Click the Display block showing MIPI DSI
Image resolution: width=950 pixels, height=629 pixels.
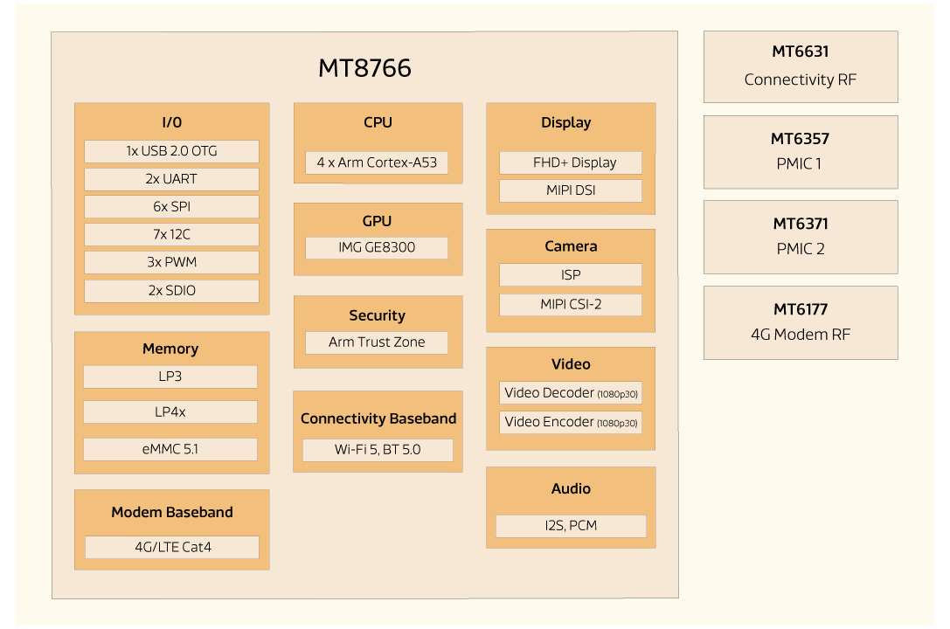click(570, 190)
